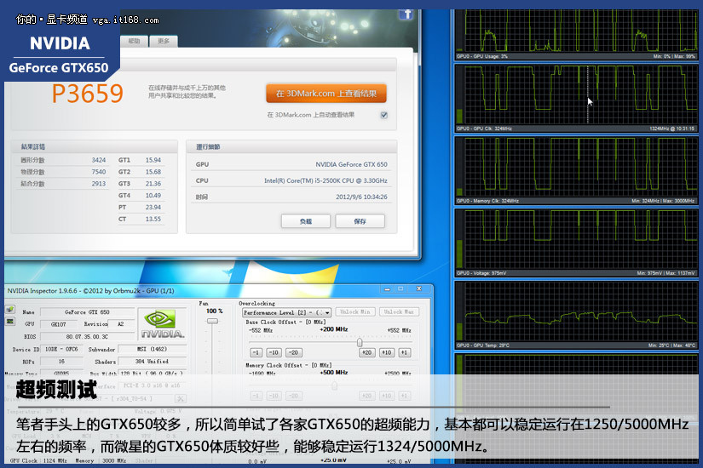Click the +200 MHz base clock value
The width and height of the screenshot is (703, 468).
[x=333, y=329]
